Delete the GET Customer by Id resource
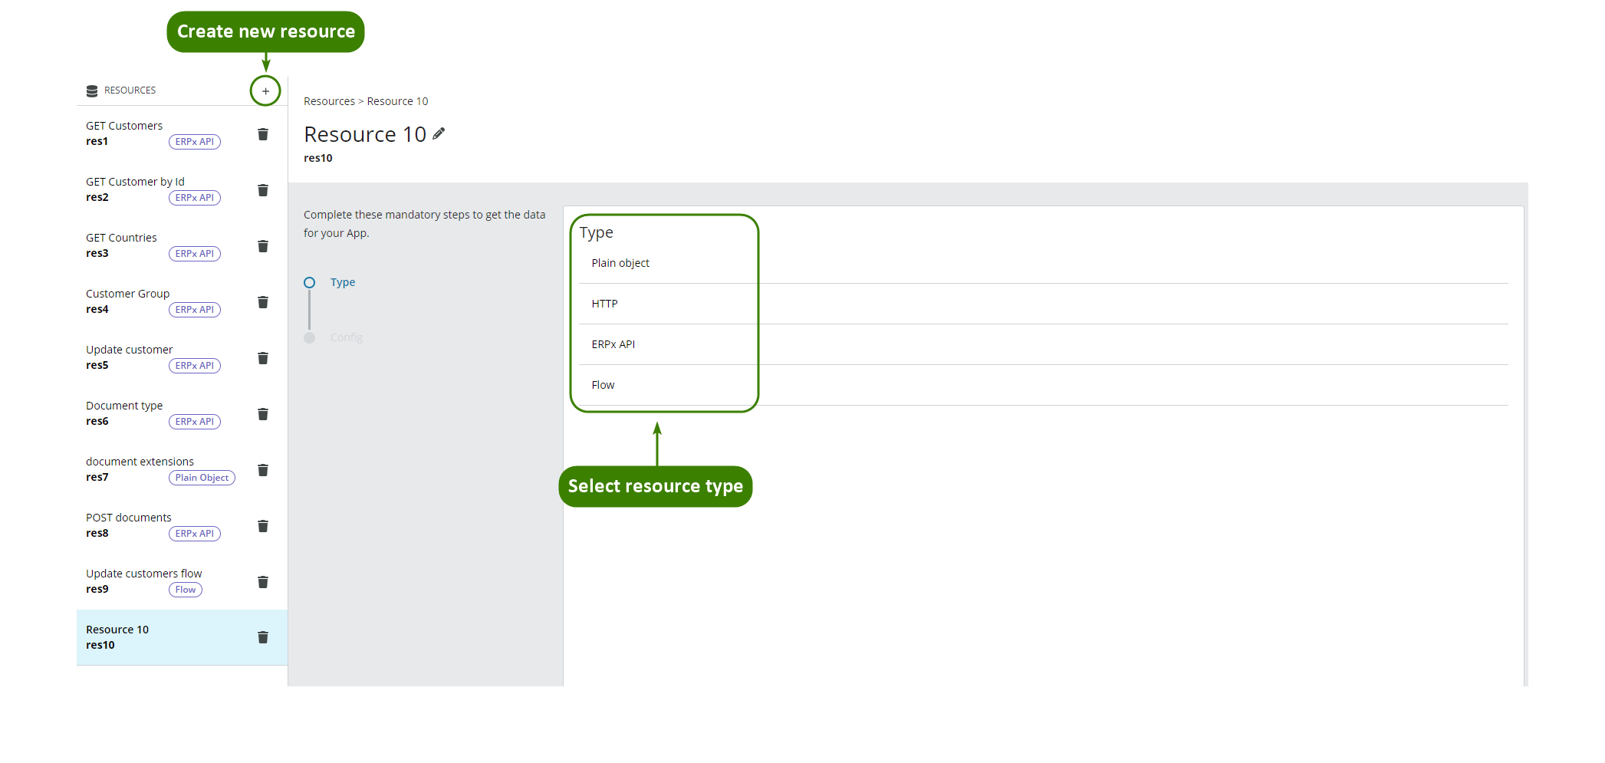The image size is (1605, 763). tap(263, 190)
